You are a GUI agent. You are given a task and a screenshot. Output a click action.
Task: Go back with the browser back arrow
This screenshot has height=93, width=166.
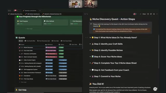(x=18, y=11)
